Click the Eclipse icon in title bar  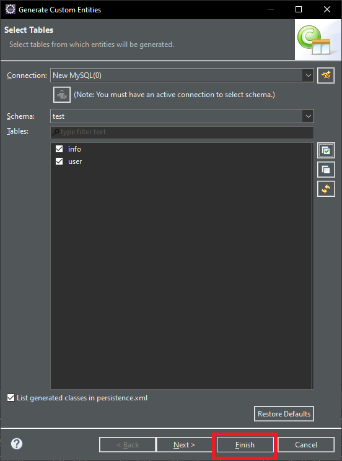pyautogui.click(x=11, y=9)
